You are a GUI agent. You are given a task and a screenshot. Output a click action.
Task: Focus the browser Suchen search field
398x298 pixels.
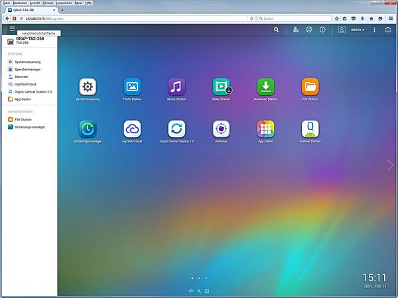pos(295,19)
